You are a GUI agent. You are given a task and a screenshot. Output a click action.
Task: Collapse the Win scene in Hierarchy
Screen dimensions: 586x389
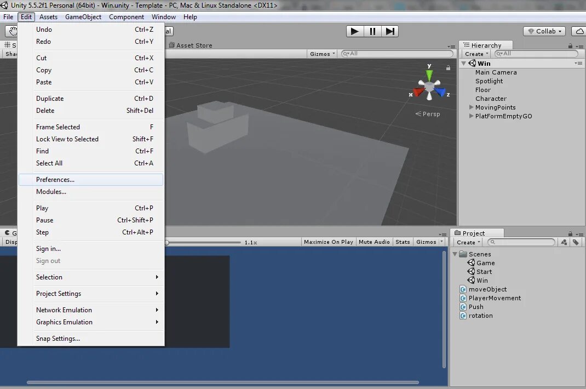pos(464,63)
